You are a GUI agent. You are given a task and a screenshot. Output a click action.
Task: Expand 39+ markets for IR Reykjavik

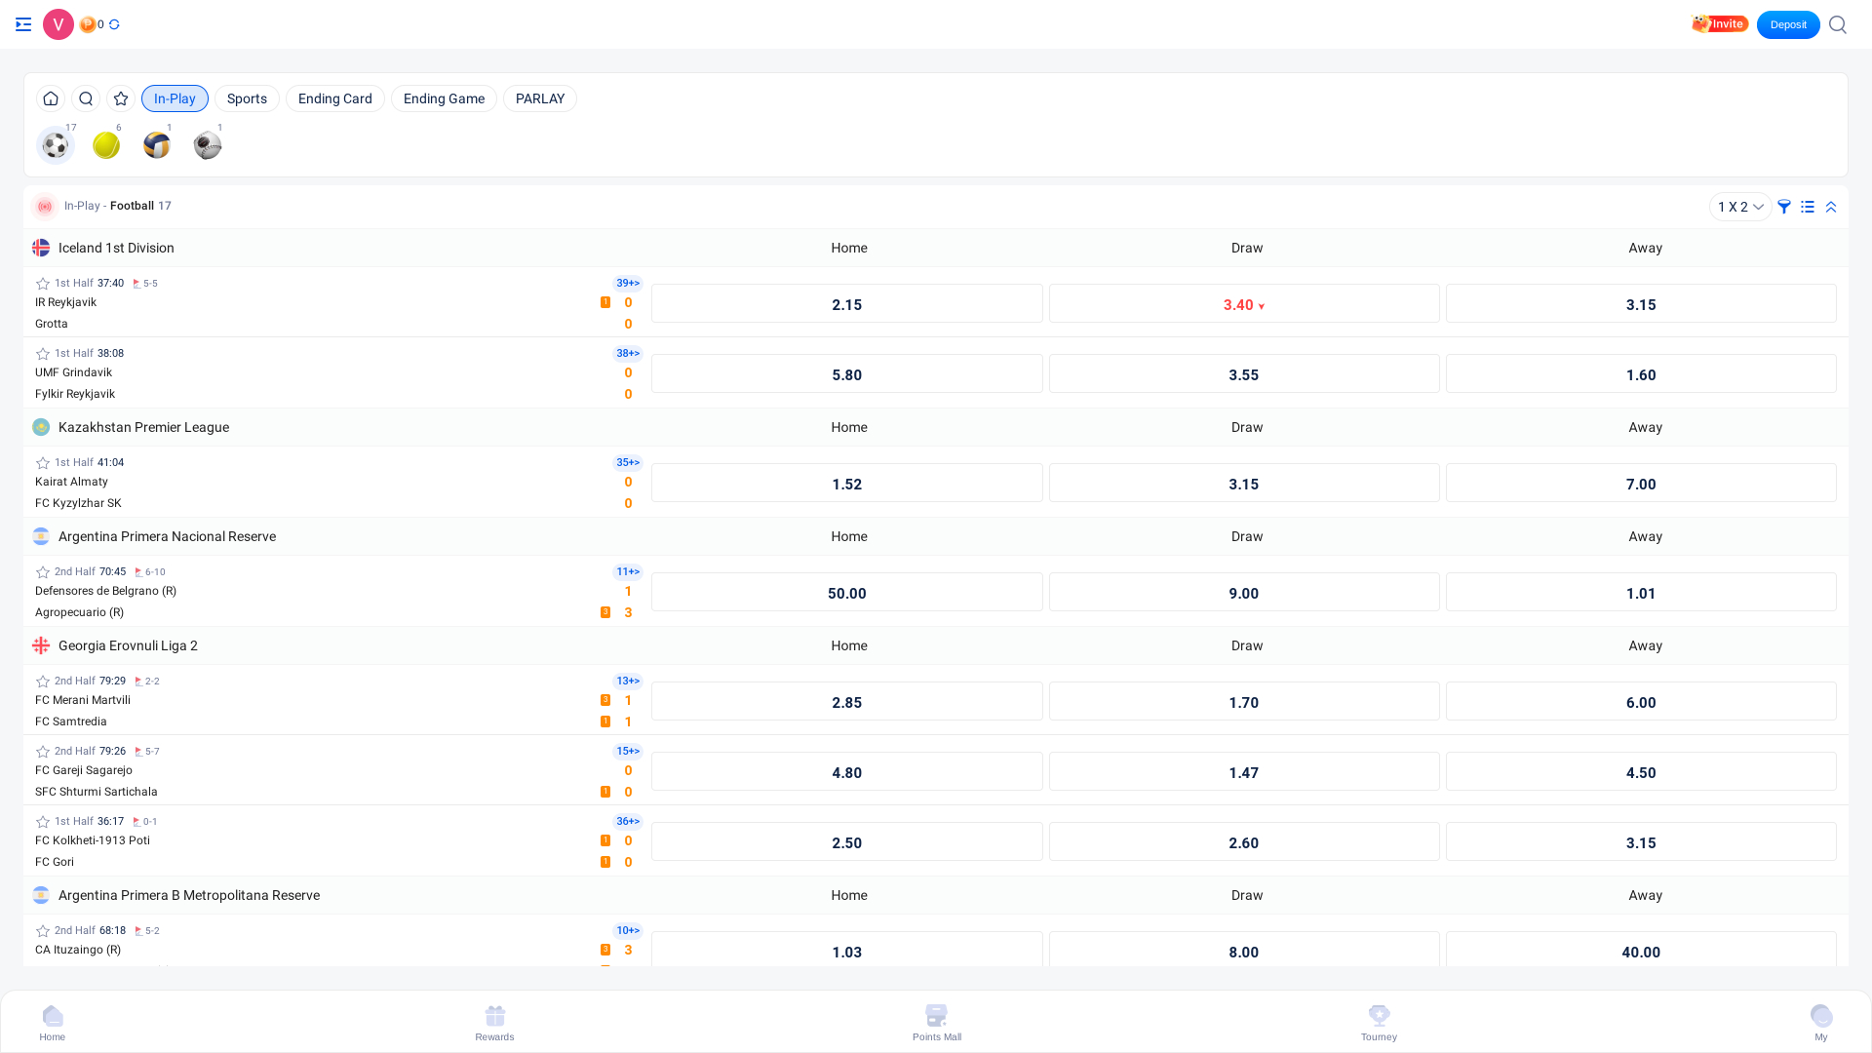628,284
